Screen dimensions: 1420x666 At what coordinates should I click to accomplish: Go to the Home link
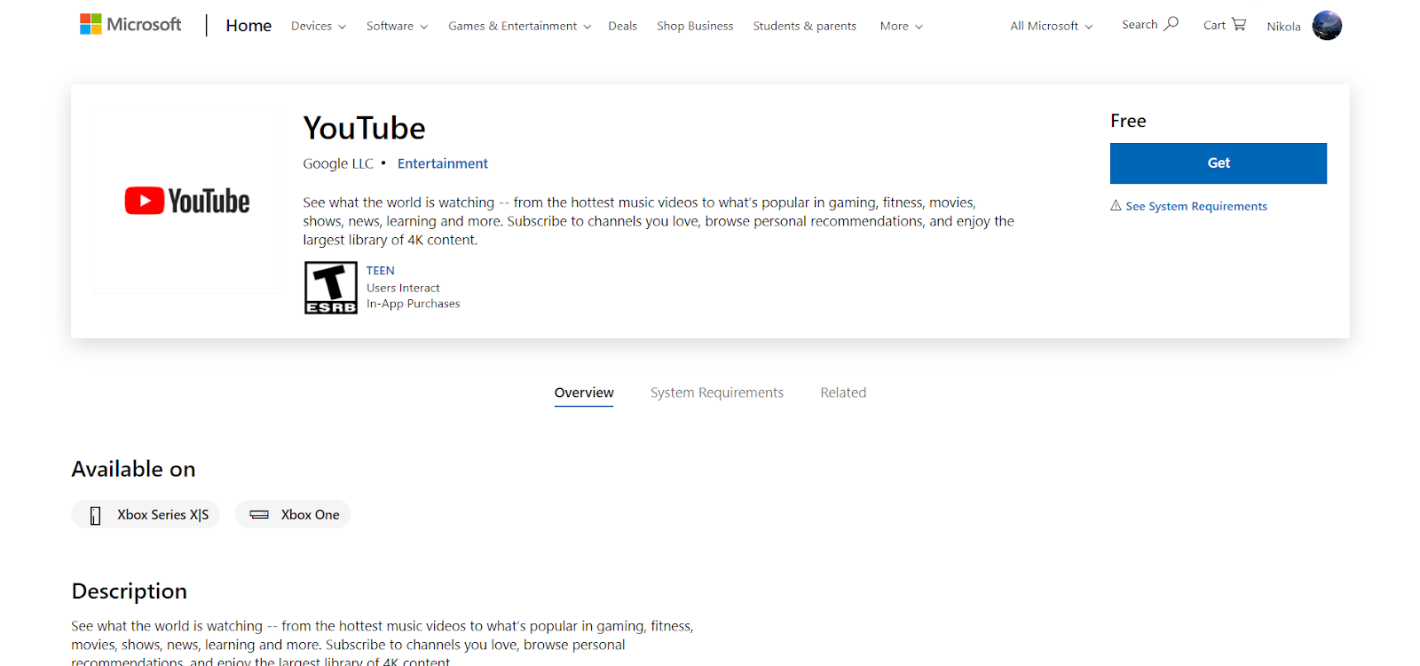click(248, 26)
